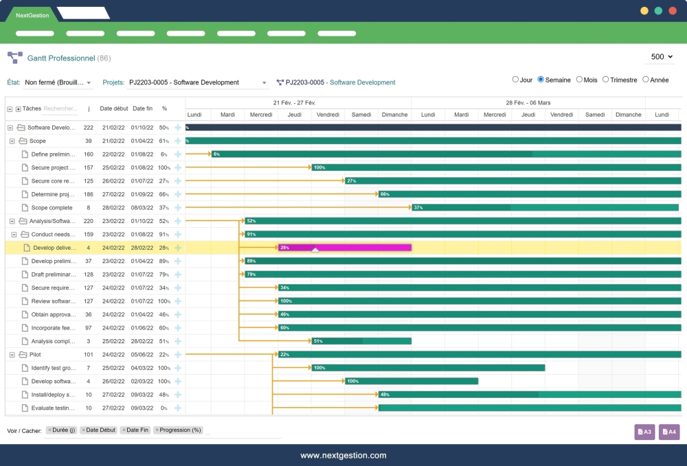Click the project icon beside PJ2203-0005
The image size is (687, 466).
(282, 82)
